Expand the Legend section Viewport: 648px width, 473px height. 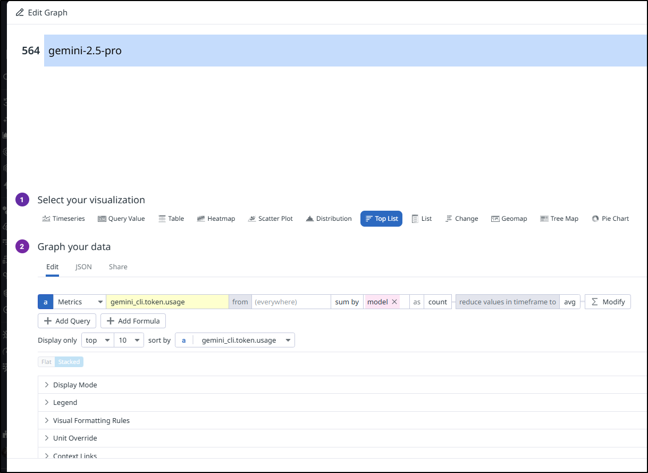pyautogui.click(x=342, y=402)
